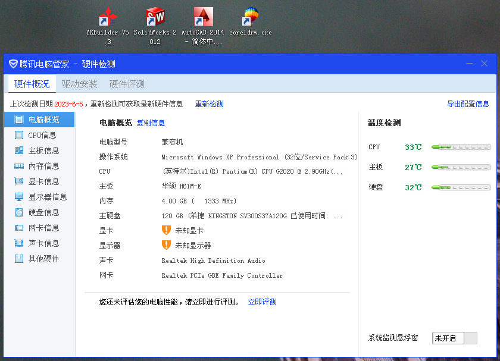
Task: Toggle the 系统监测悬浮窗 switch
Action: coord(455,338)
